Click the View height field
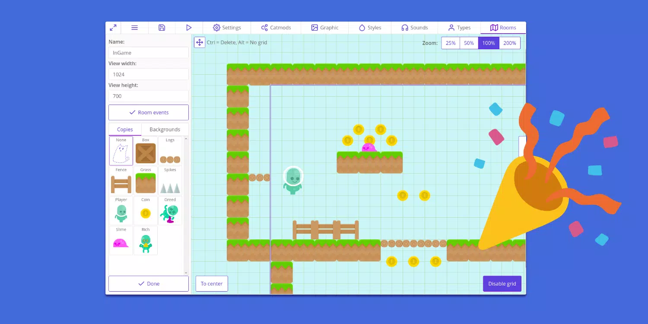The height and width of the screenshot is (324, 648). tap(149, 96)
